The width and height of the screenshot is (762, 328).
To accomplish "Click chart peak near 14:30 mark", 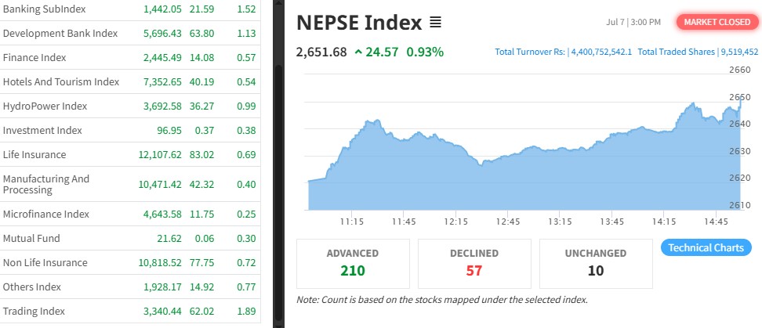I will tap(693, 103).
